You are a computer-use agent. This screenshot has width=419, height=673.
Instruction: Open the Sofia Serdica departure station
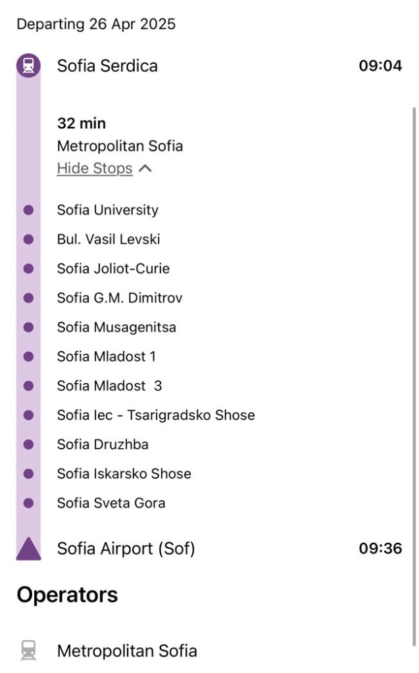tap(107, 66)
